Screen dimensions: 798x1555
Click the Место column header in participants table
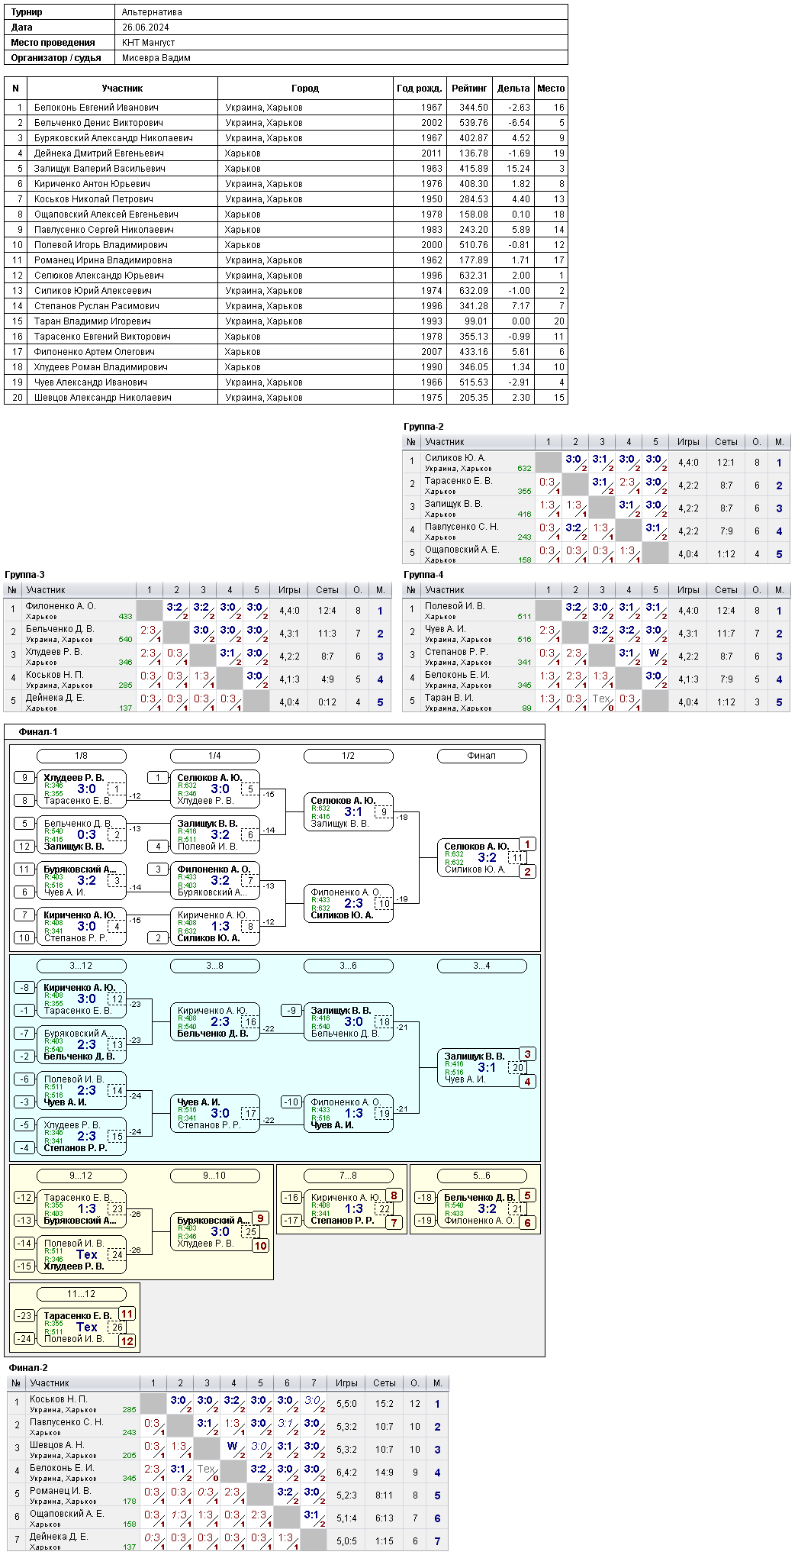(551, 89)
